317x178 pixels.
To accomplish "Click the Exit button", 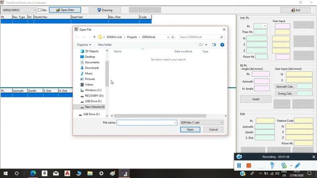I will click(295, 10).
